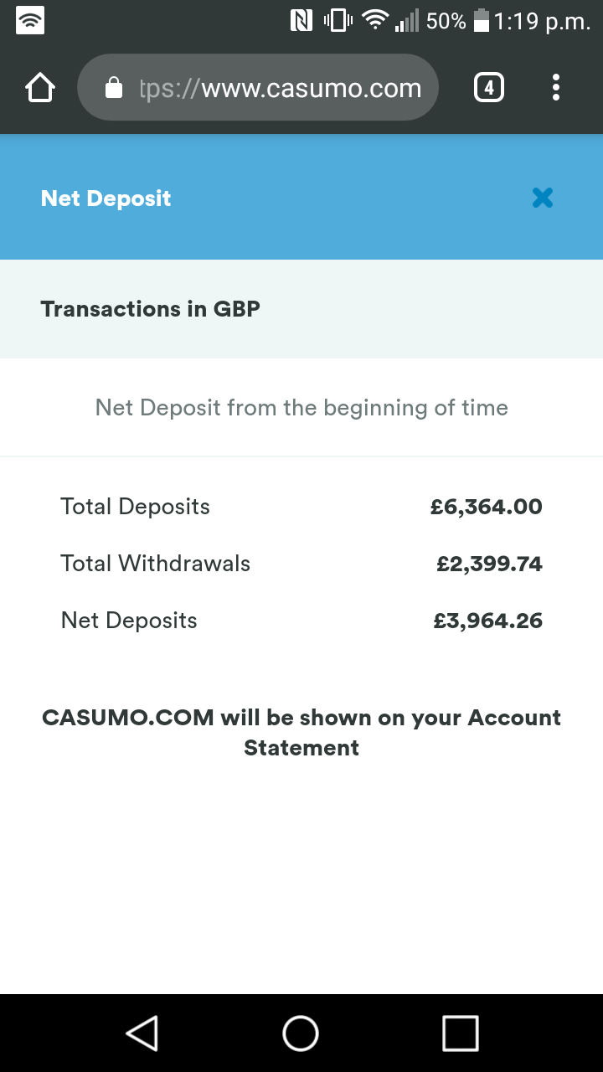Tap the Android home circle button

(x=301, y=1033)
